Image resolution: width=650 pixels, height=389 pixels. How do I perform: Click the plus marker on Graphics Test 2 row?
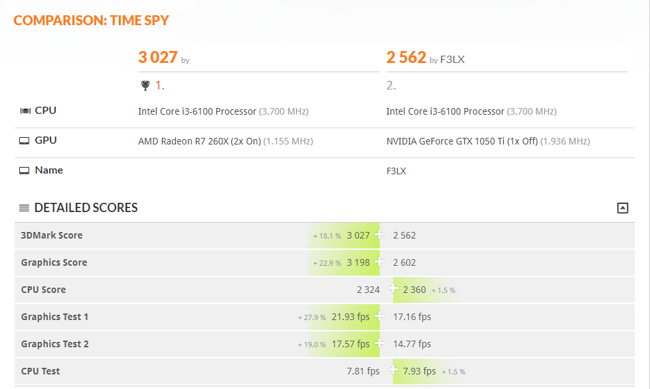(x=379, y=343)
